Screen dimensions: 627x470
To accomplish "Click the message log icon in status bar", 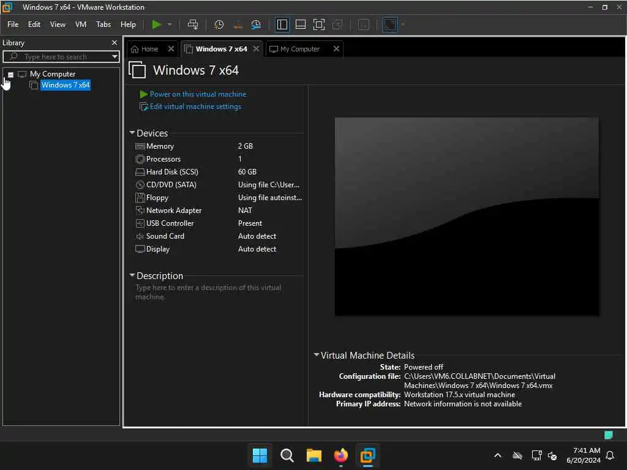I will click(x=608, y=435).
